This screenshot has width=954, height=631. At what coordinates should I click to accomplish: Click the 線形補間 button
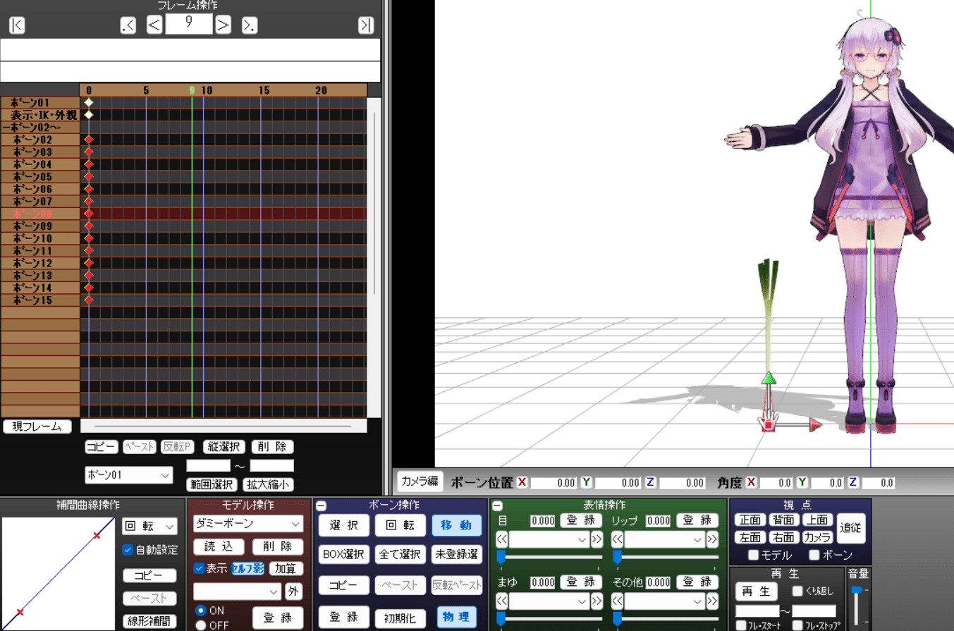[149, 622]
